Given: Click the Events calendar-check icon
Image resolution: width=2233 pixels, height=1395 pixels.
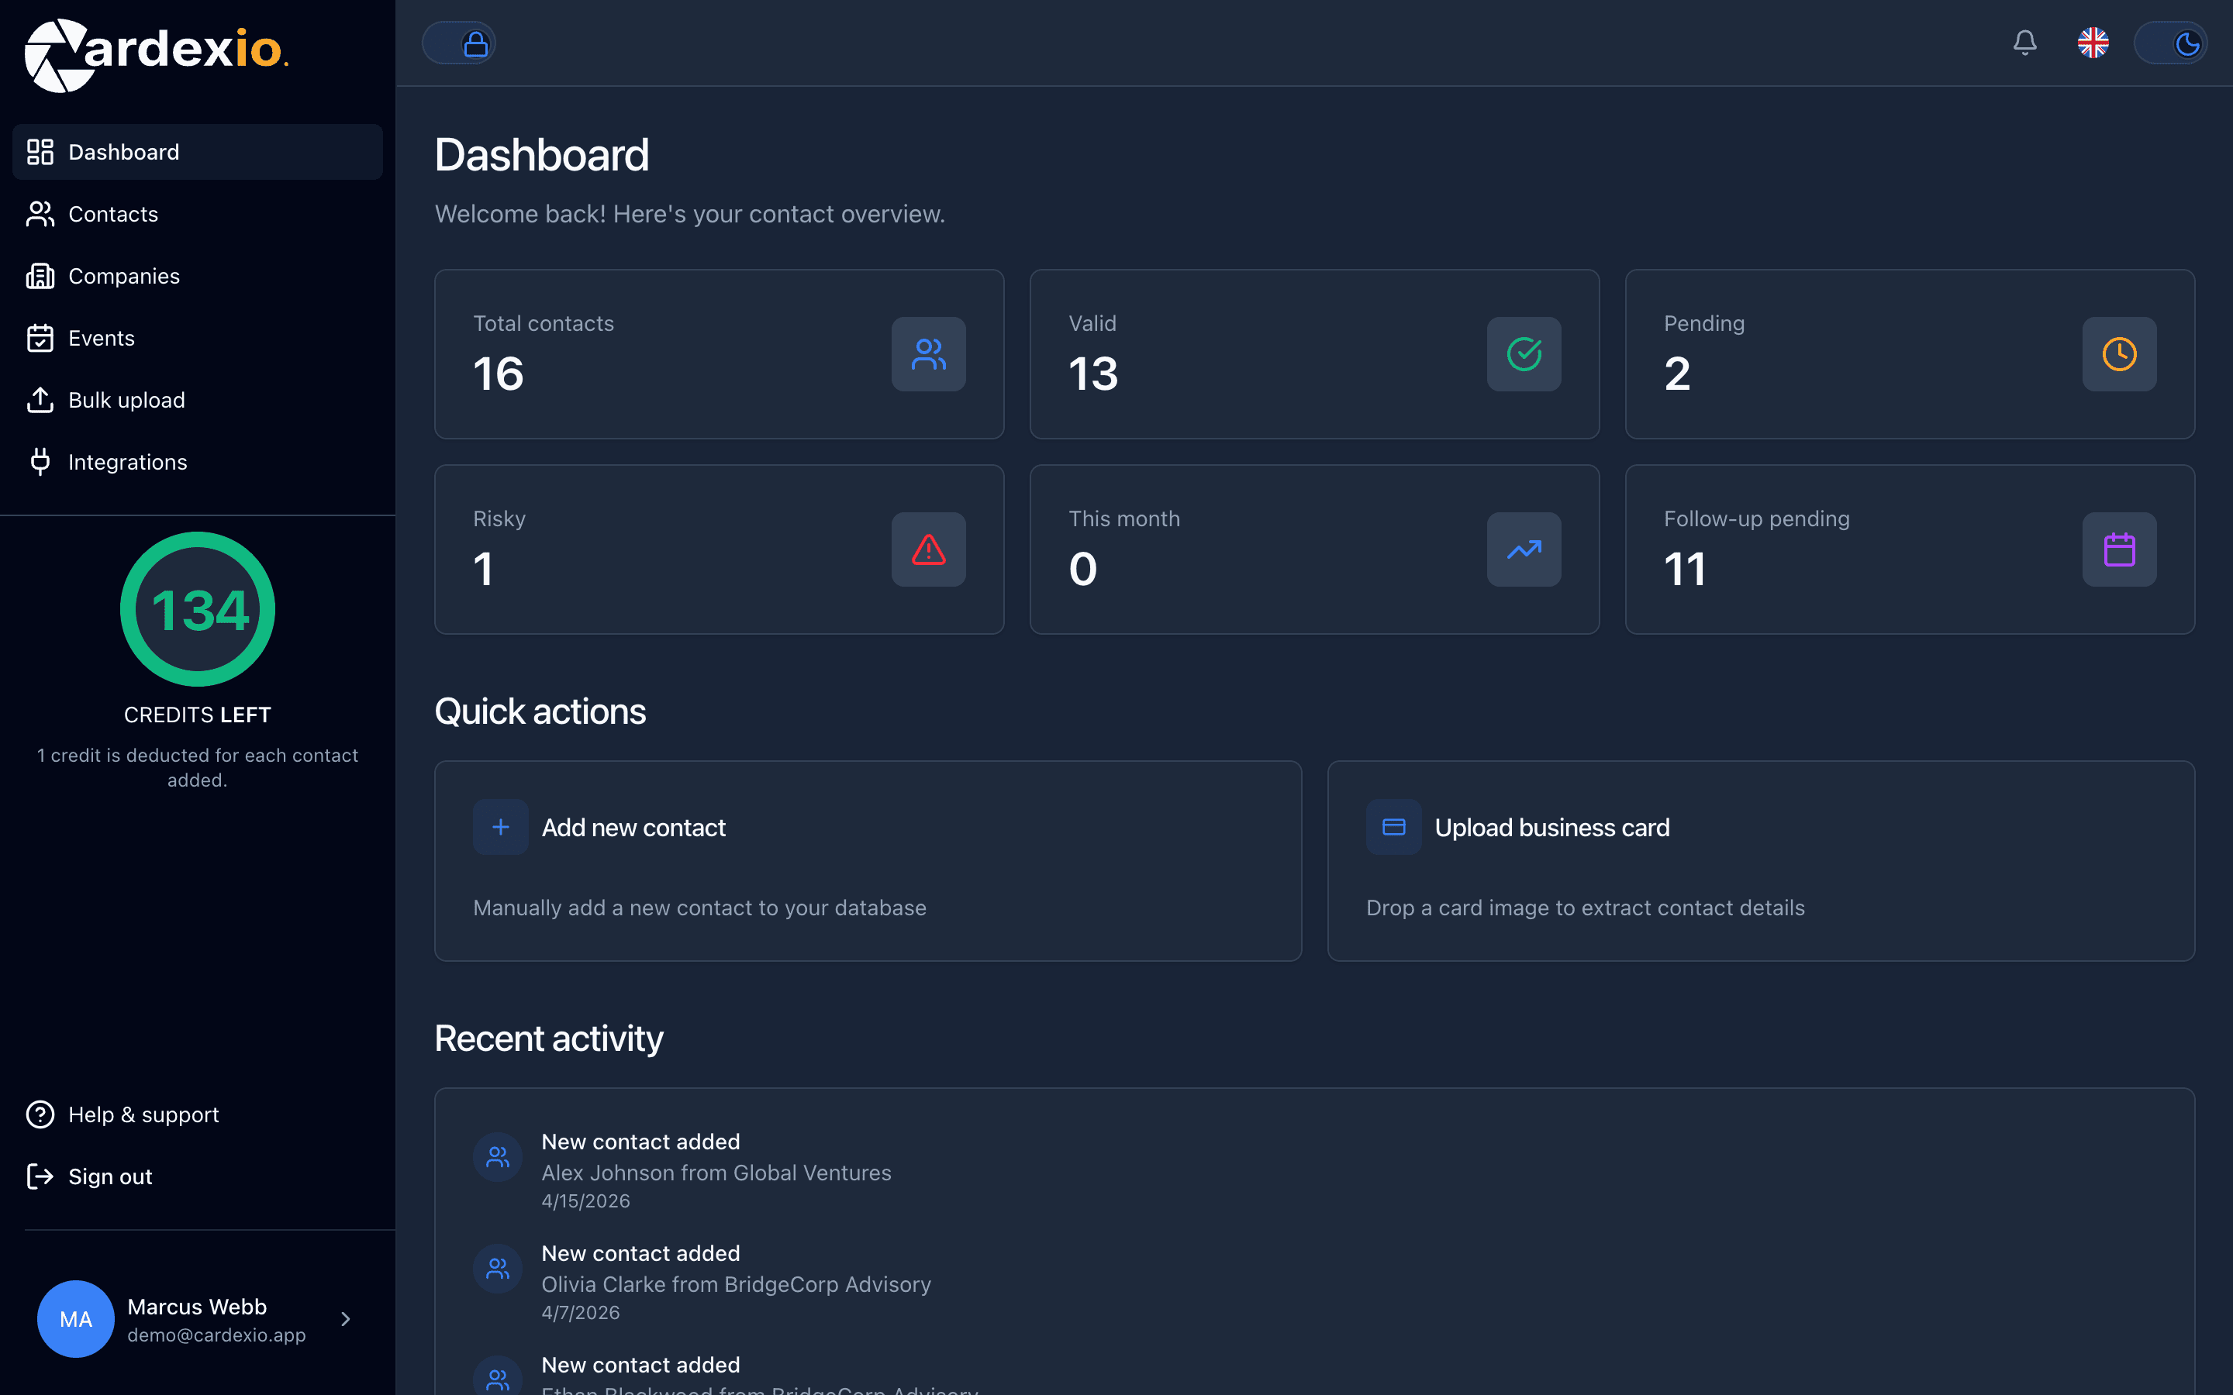Looking at the screenshot, I should [40, 338].
